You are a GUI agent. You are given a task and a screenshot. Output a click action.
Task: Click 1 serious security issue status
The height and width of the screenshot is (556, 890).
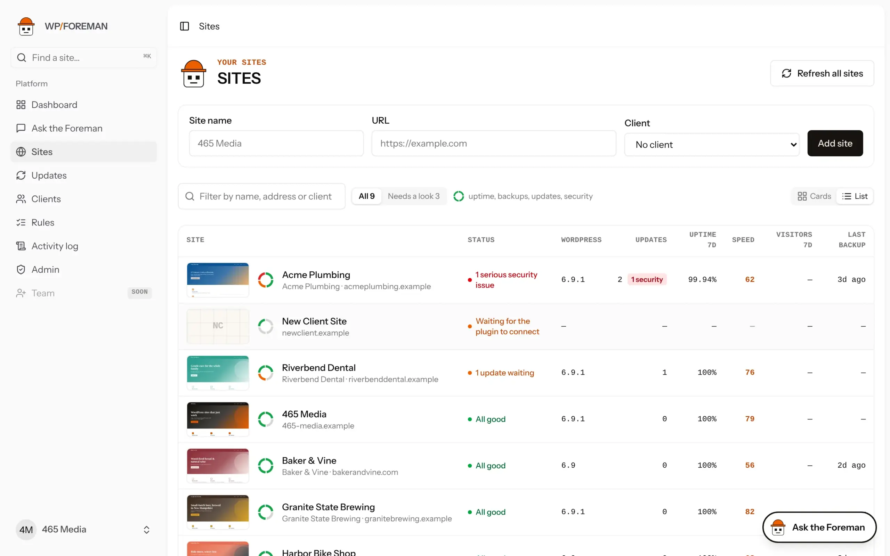(507, 280)
